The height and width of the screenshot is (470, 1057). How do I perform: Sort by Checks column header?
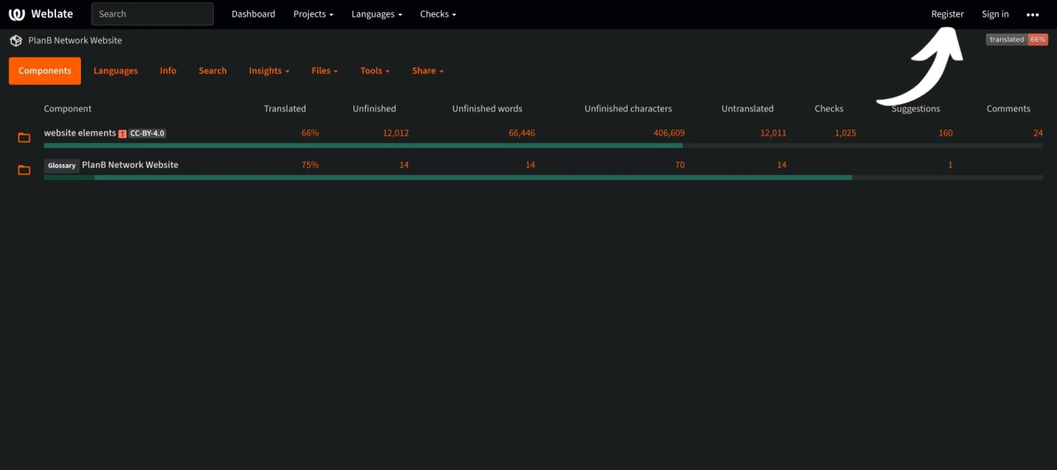point(829,109)
